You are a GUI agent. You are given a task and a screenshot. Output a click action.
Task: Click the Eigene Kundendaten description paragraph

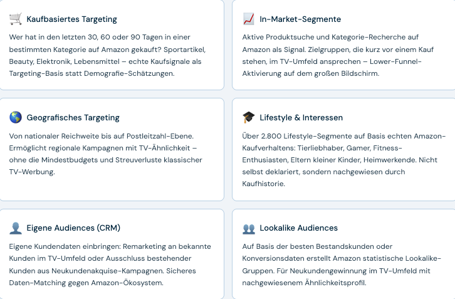click(x=110, y=265)
